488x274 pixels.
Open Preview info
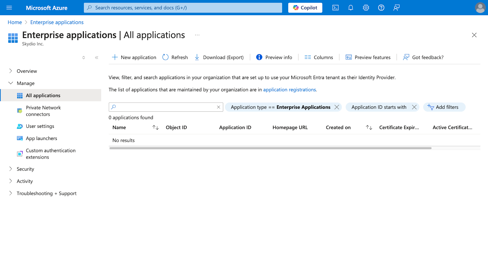(x=274, y=57)
